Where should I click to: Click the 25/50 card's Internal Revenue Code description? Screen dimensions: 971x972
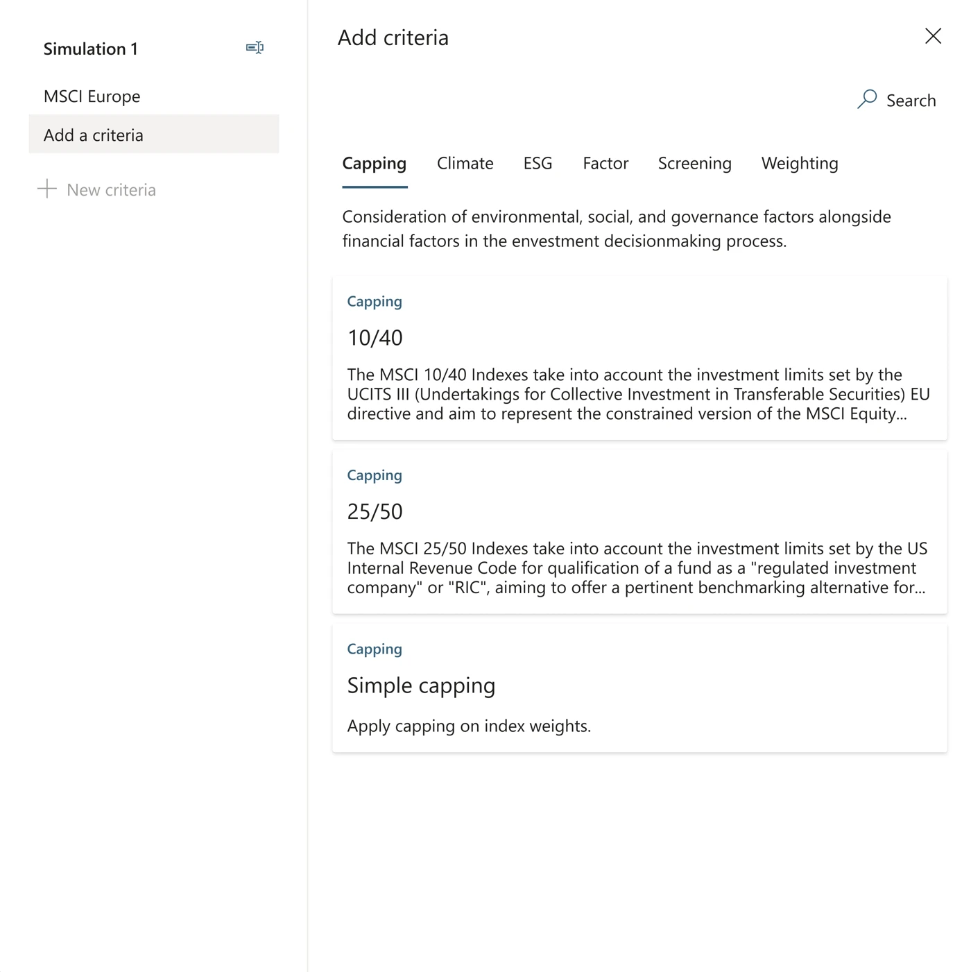pyautogui.click(x=637, y=568)
